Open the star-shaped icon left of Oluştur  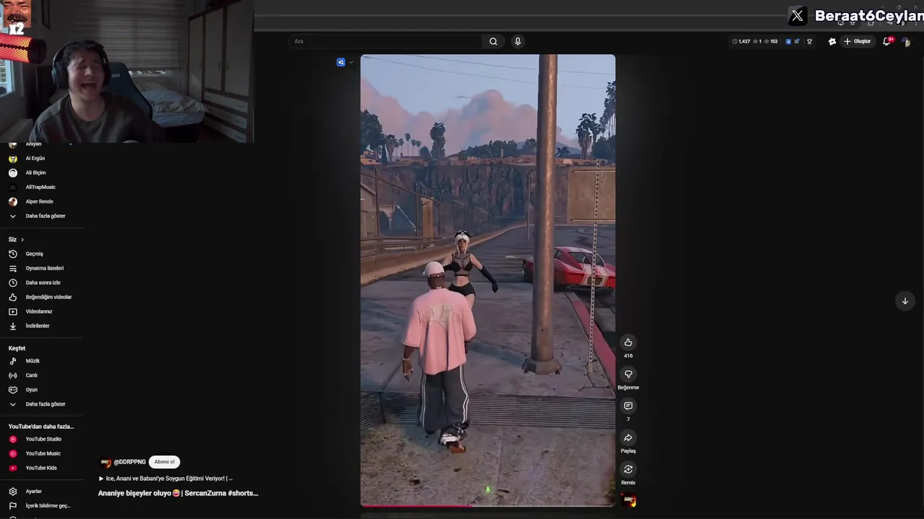pos(832,41)
